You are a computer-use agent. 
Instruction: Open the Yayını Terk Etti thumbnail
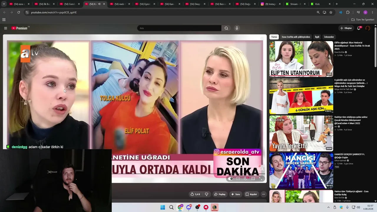(301, 133)
